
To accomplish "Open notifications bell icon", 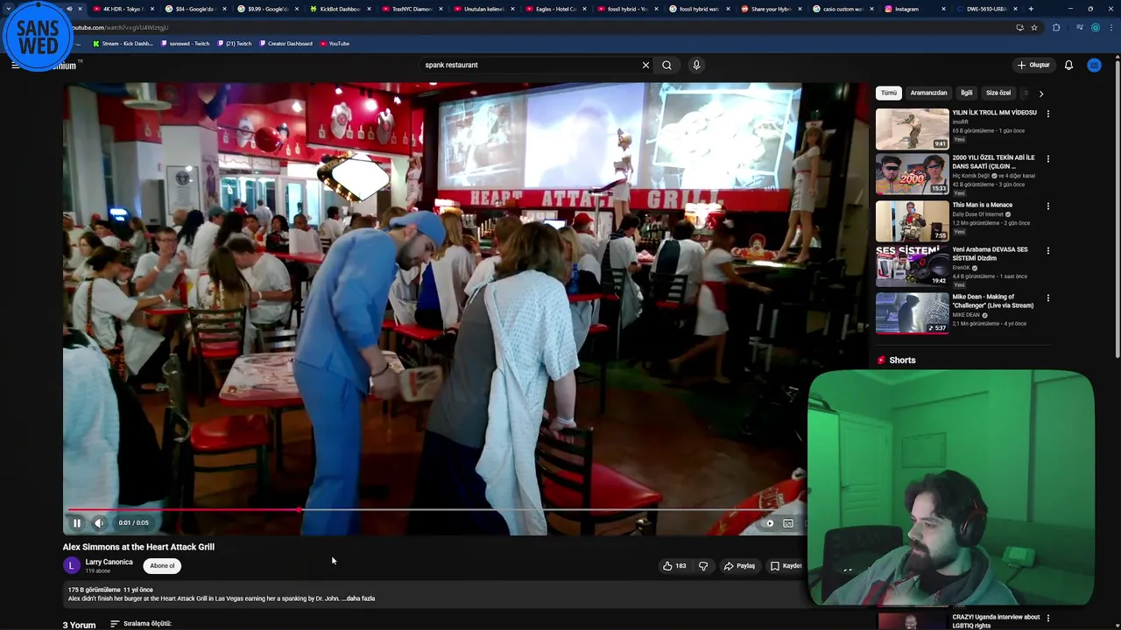I will [1068, 65].
